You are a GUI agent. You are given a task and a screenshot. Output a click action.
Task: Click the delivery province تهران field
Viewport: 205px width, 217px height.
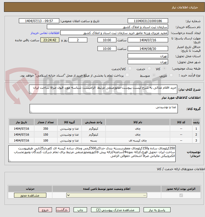148,56
